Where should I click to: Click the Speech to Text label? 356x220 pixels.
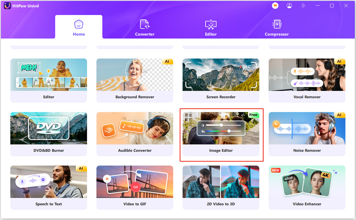click(x=49, y=204)
